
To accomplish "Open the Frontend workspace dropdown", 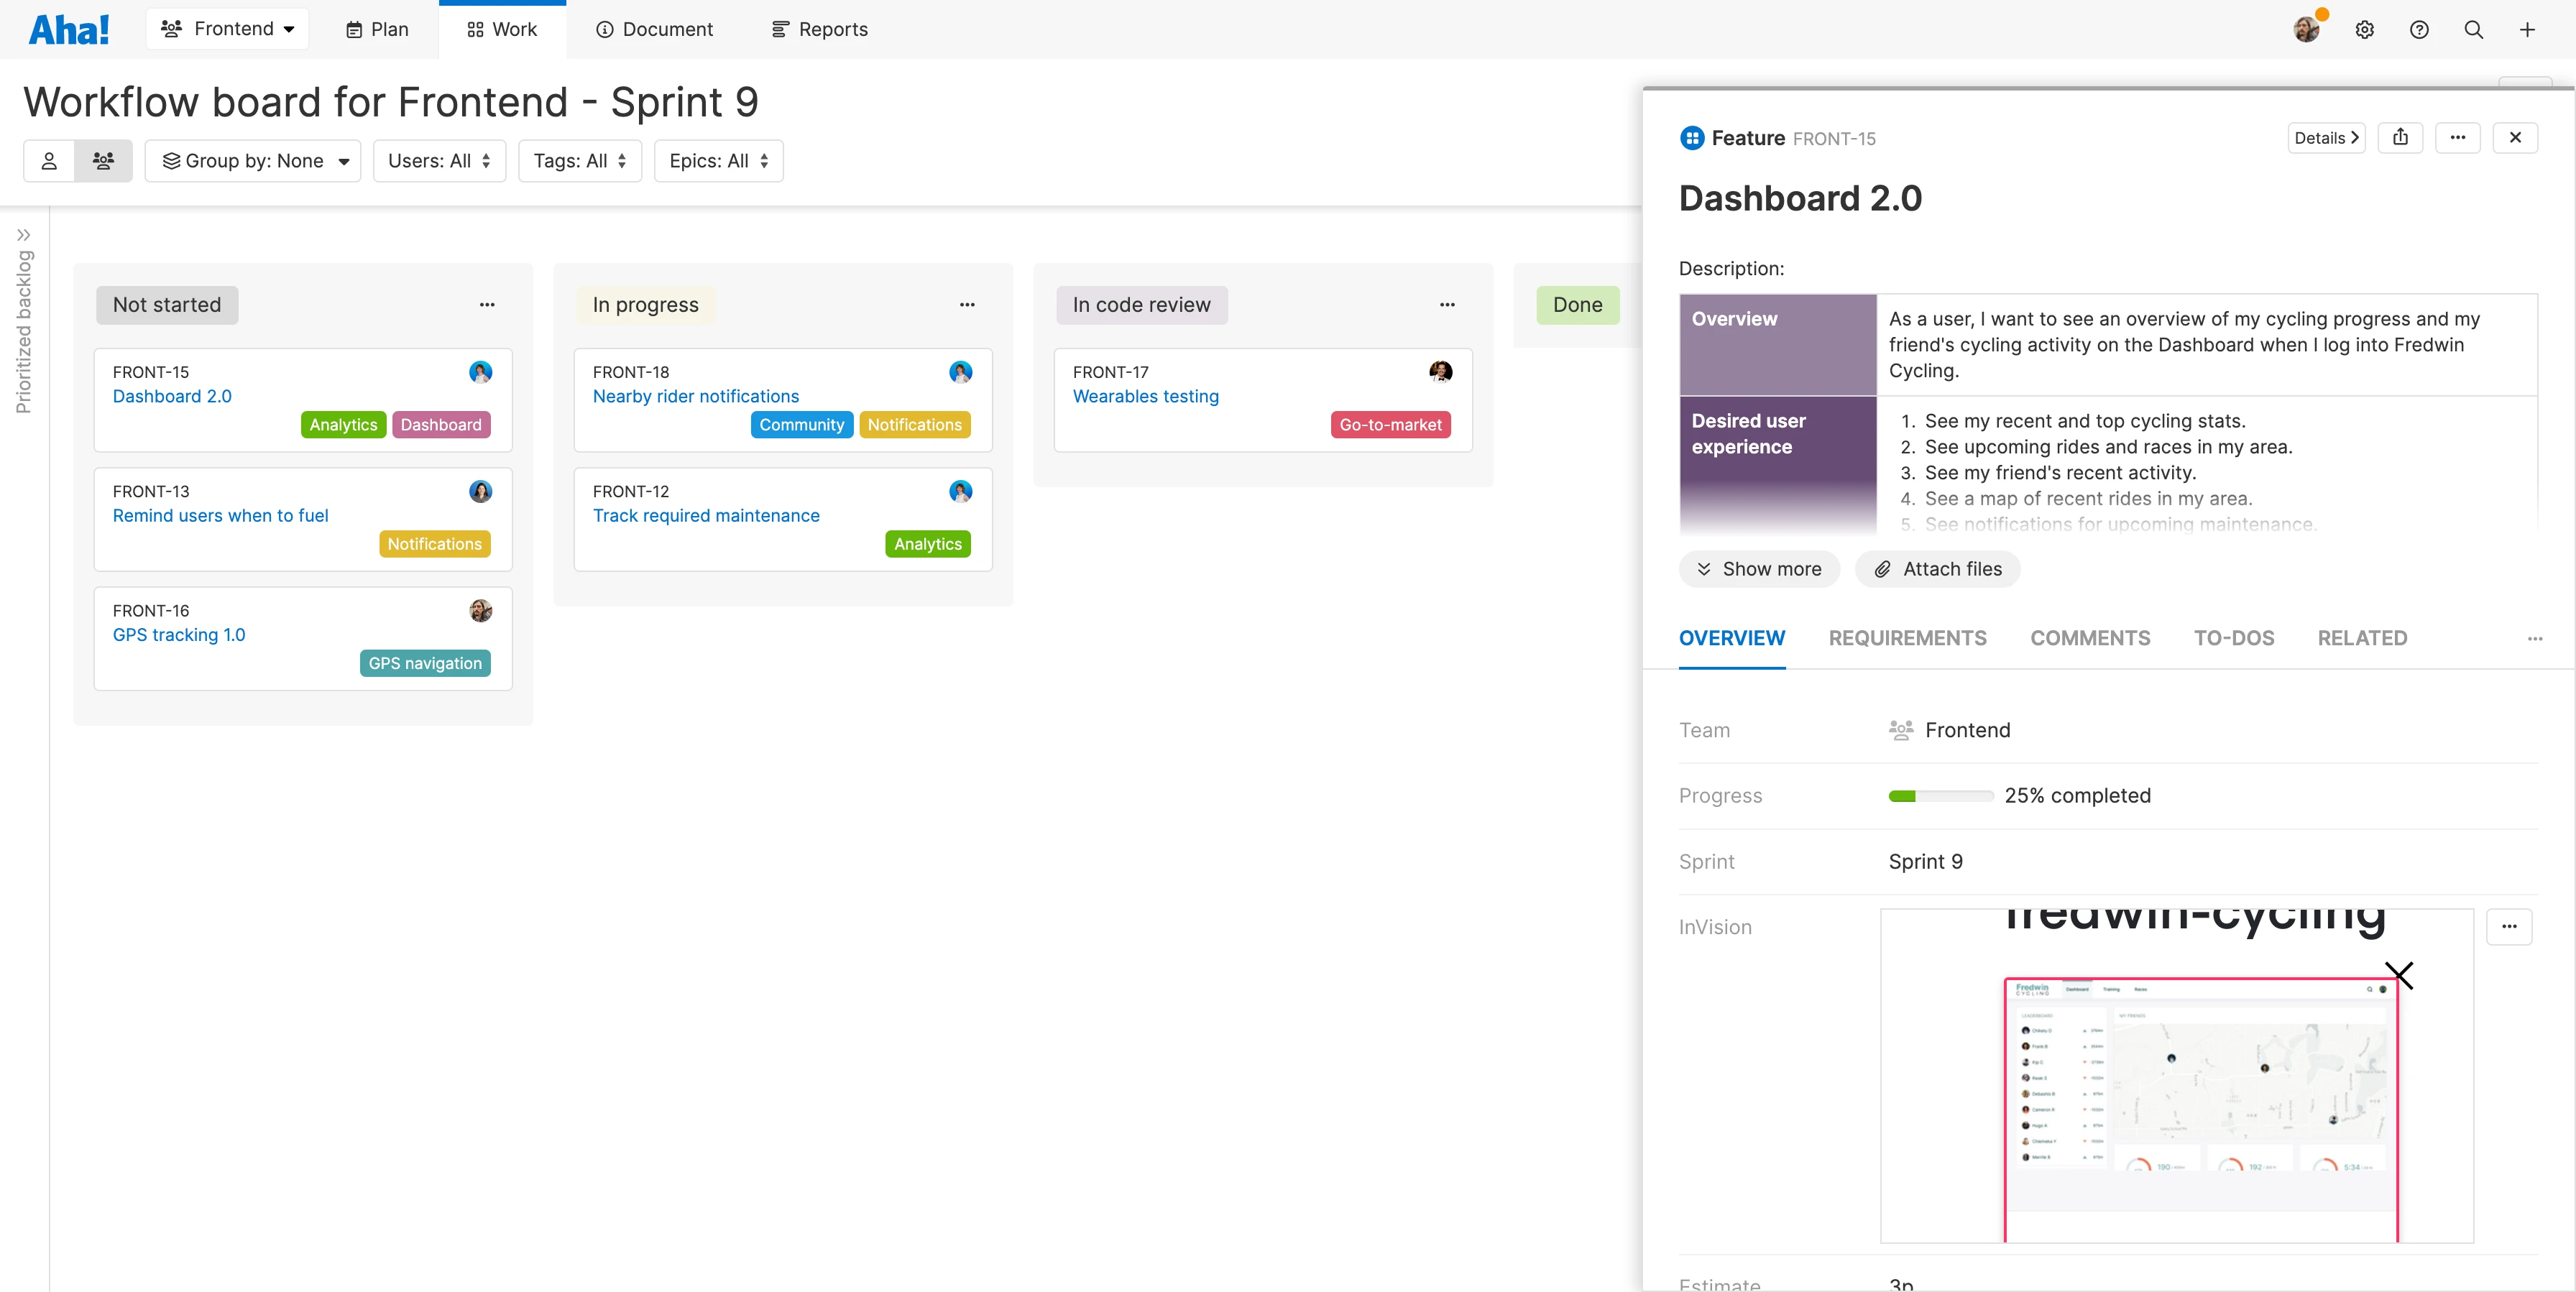I will [x=227, y=28].
